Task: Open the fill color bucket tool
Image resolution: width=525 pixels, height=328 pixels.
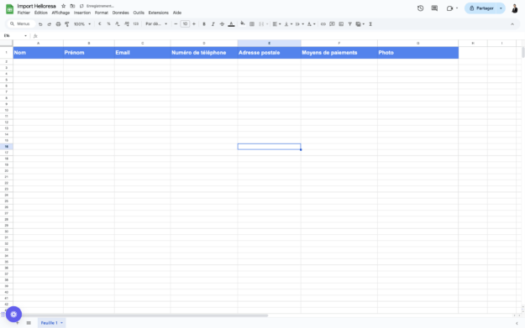Action: (x=243, y=23)
